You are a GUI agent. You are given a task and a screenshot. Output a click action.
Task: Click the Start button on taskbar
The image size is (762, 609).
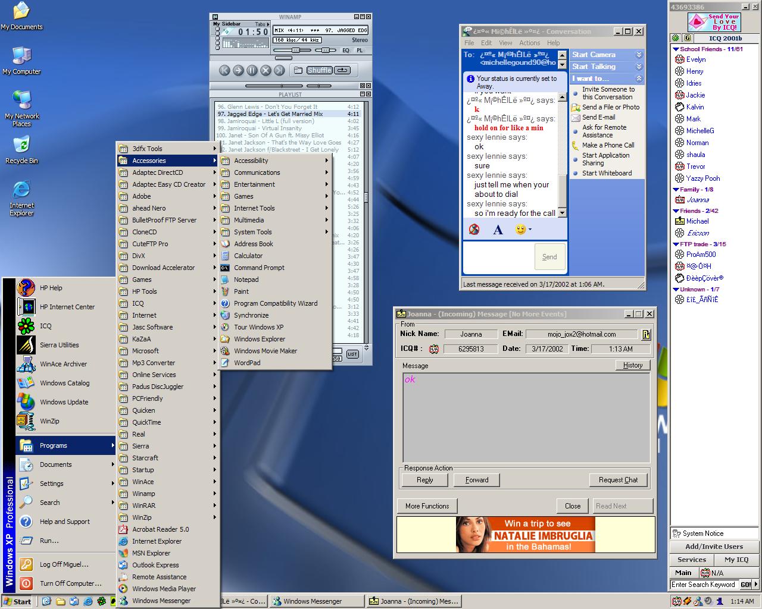click(18, 601)
